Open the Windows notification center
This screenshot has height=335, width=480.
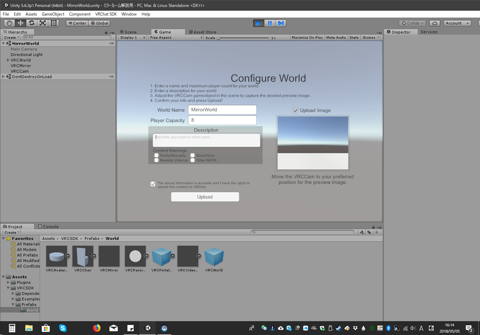coord(469,328)
